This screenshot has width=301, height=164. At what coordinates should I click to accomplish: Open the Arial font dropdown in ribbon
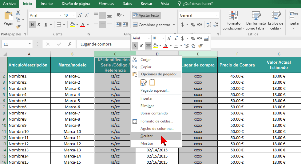[61, 15]
